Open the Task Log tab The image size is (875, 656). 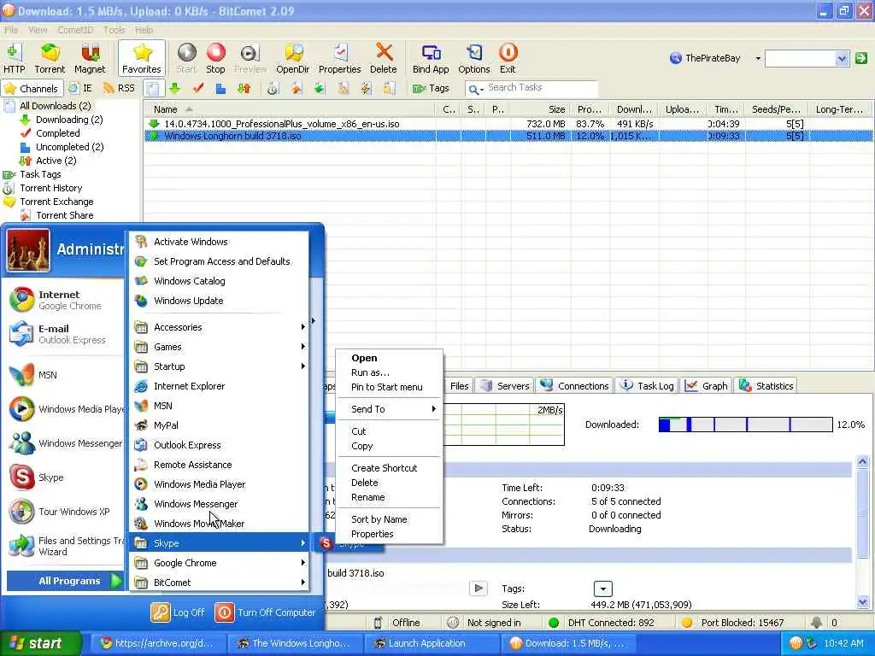point(648,385)
